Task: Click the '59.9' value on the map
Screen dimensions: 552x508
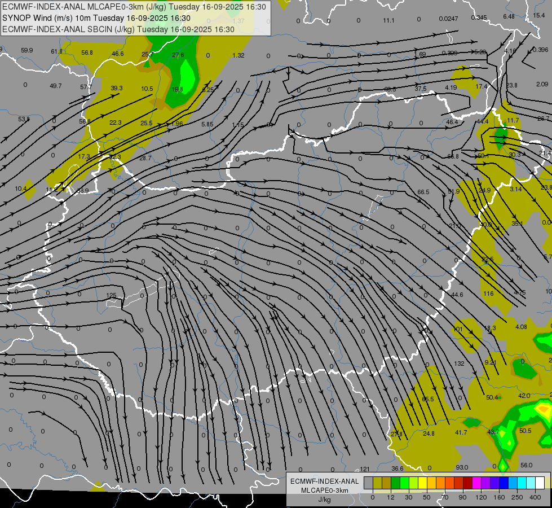Action: [27, 50]
